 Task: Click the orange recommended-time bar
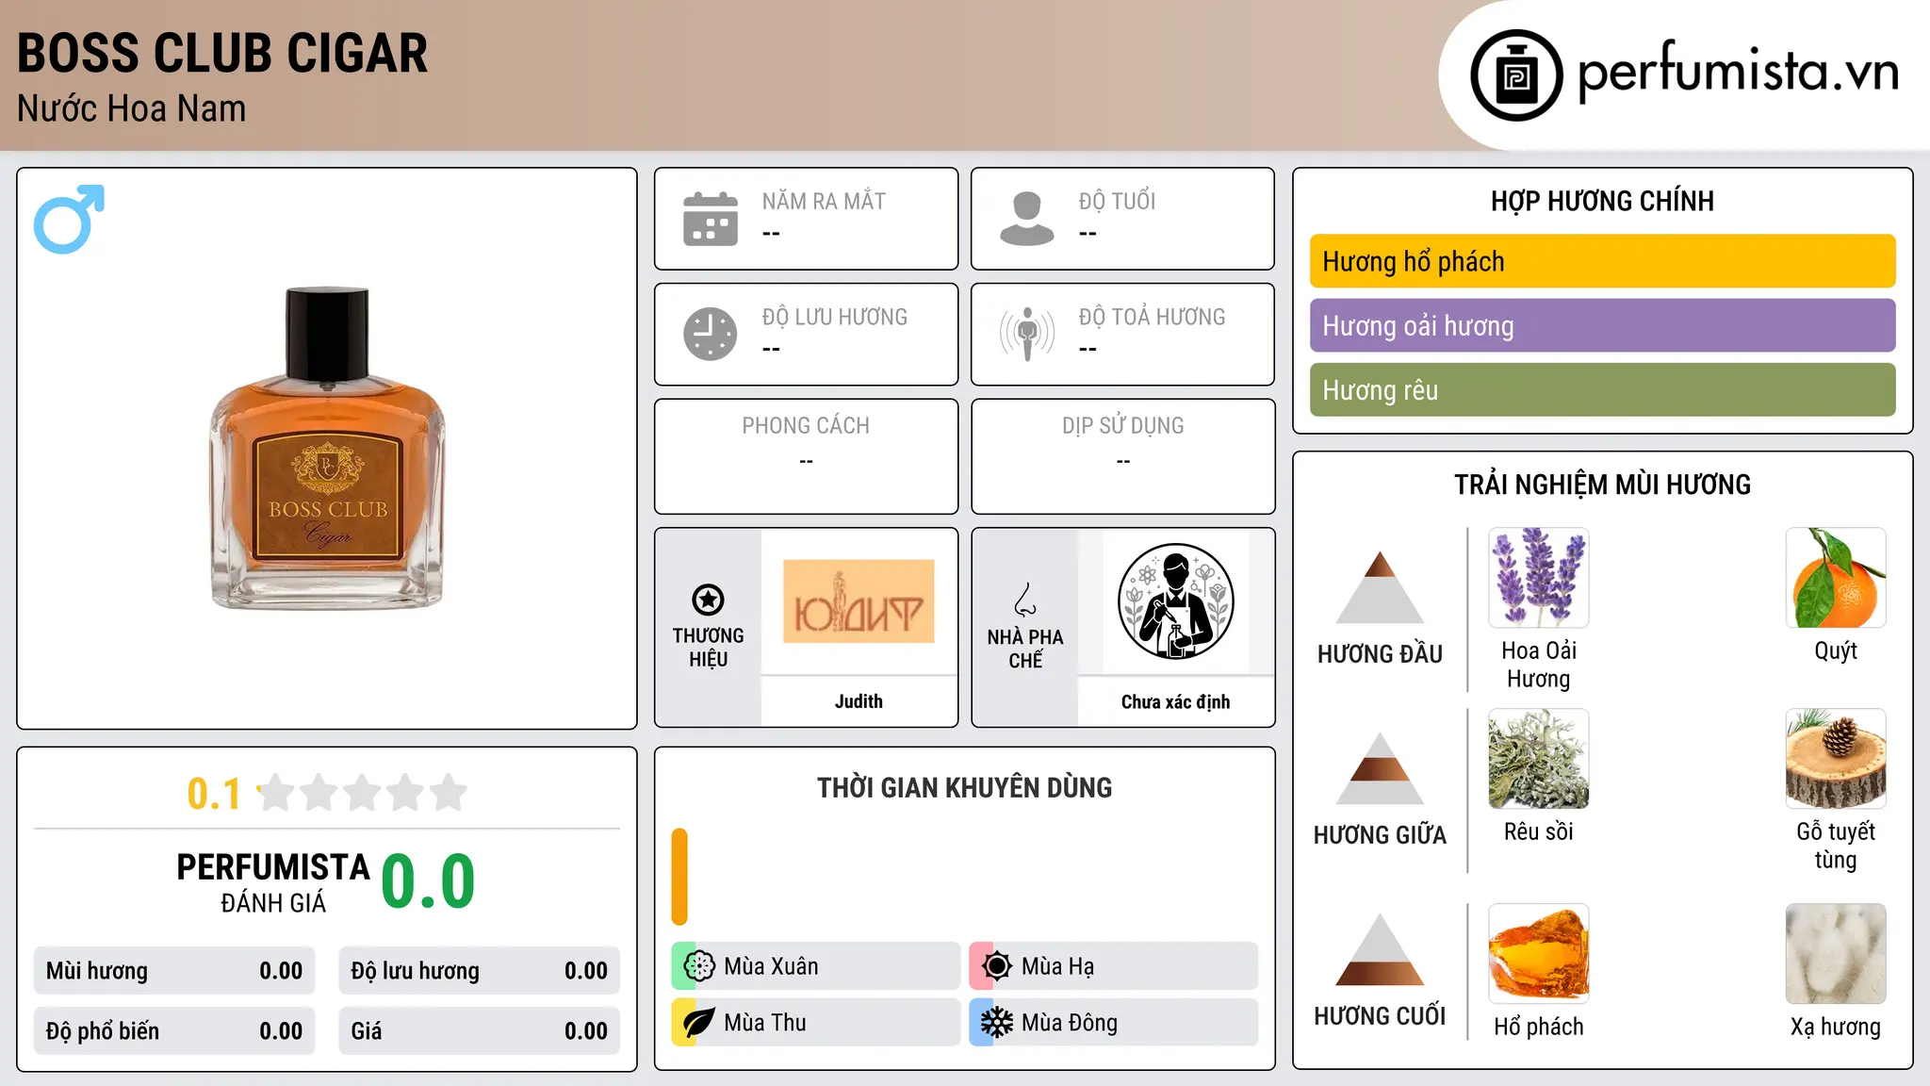tap(679, 877)
